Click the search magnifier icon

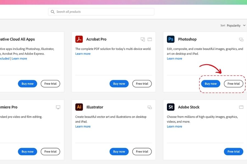point(53,12)
